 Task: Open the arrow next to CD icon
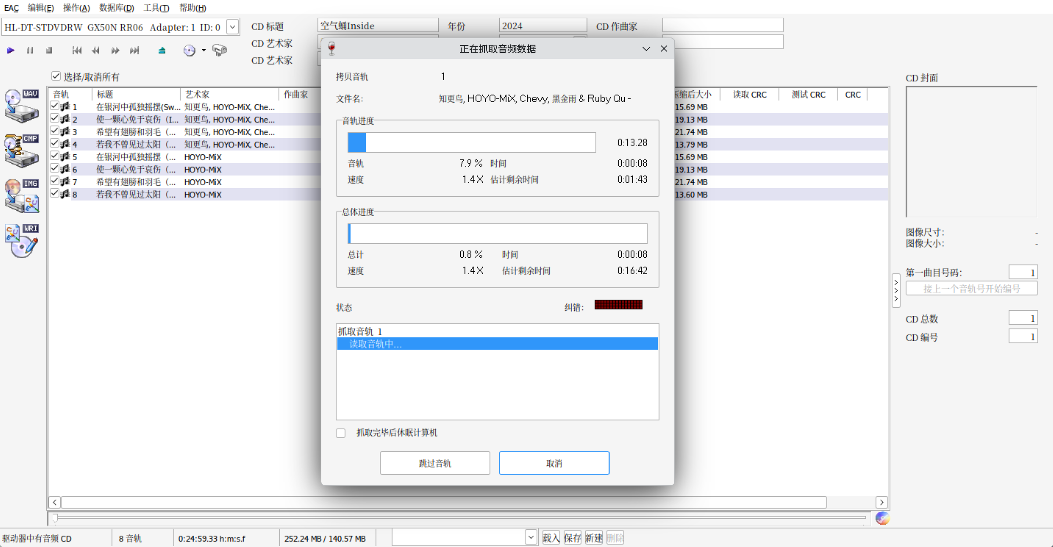click(x=204, y=50)
